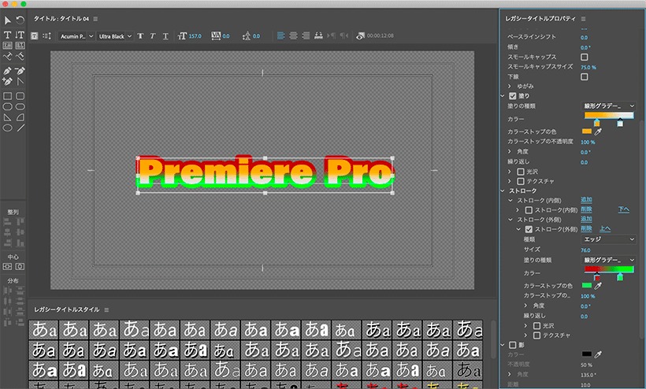This screenshot has height=389, width=646.
Task: Toggle Italic text style
Action: (x=152, y=35)
